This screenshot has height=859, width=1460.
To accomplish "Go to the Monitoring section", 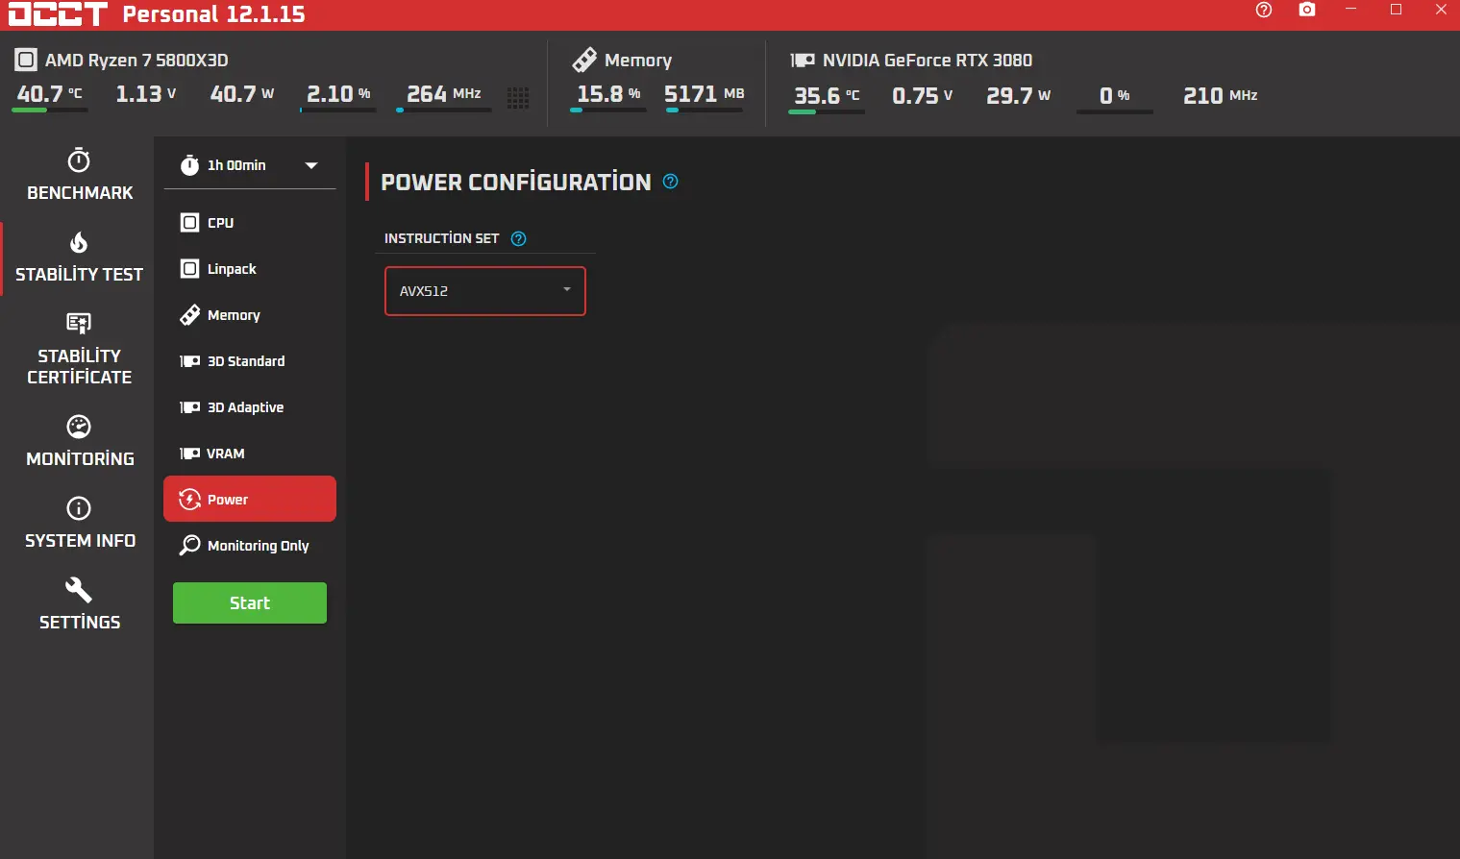I will click(79, 441).
